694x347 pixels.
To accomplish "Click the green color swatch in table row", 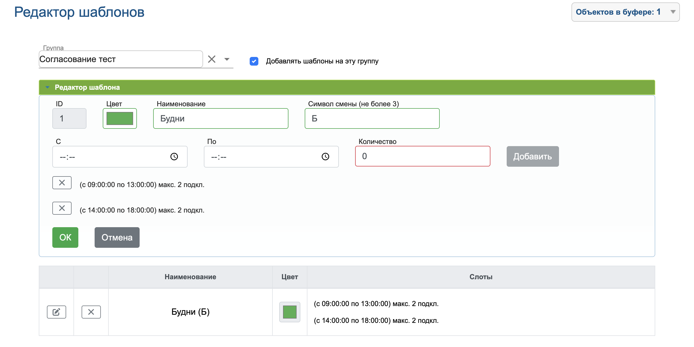I will [290, 312].
